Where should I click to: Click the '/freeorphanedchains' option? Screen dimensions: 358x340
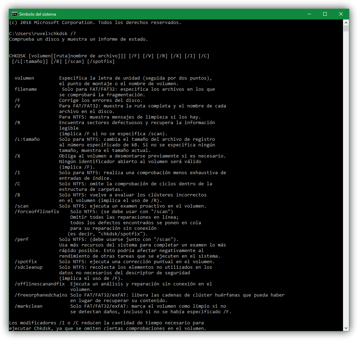point(41,295)
